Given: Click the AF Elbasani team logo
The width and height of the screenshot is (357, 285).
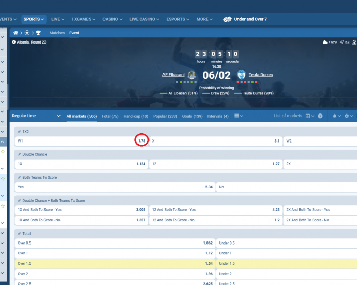Looking at the screenshot, I should tap(191, 75).
